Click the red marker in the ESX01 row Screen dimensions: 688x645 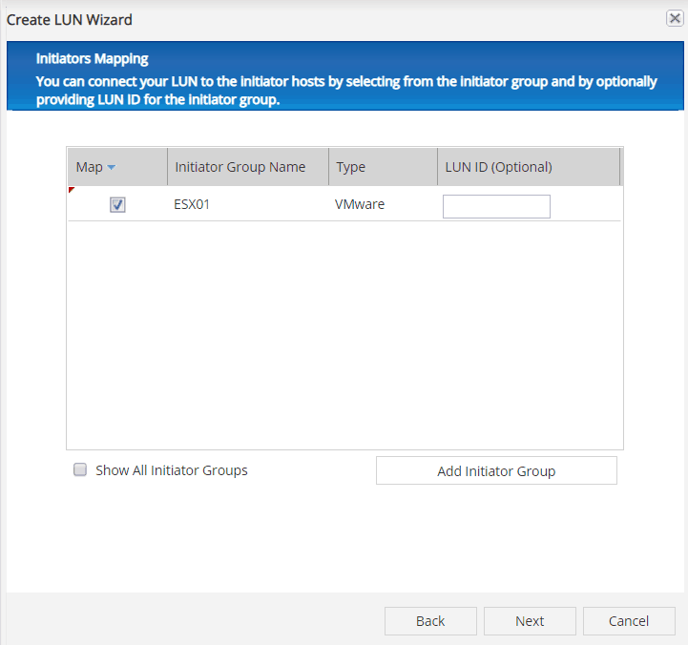(x=71, y=191)
